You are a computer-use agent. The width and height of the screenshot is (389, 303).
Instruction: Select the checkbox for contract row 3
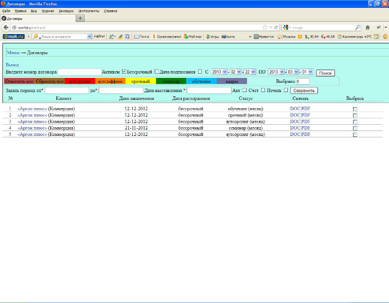pos(355,121)
